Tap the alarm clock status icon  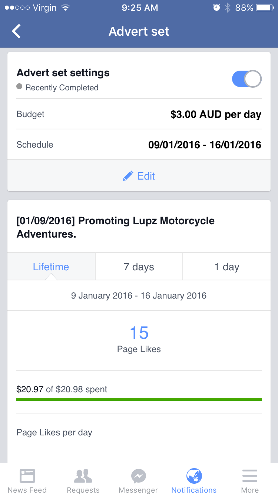(x=216, y=8)
